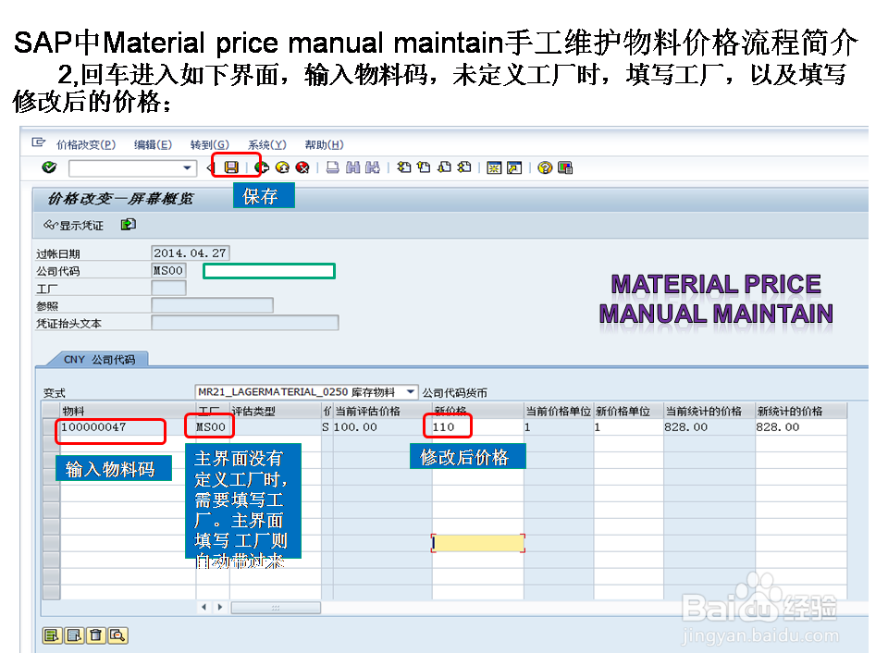Click the Customize Local Layout icon
Image resolution: width=888 pixels, height=666 pixels.
click(x=565, y=167)
